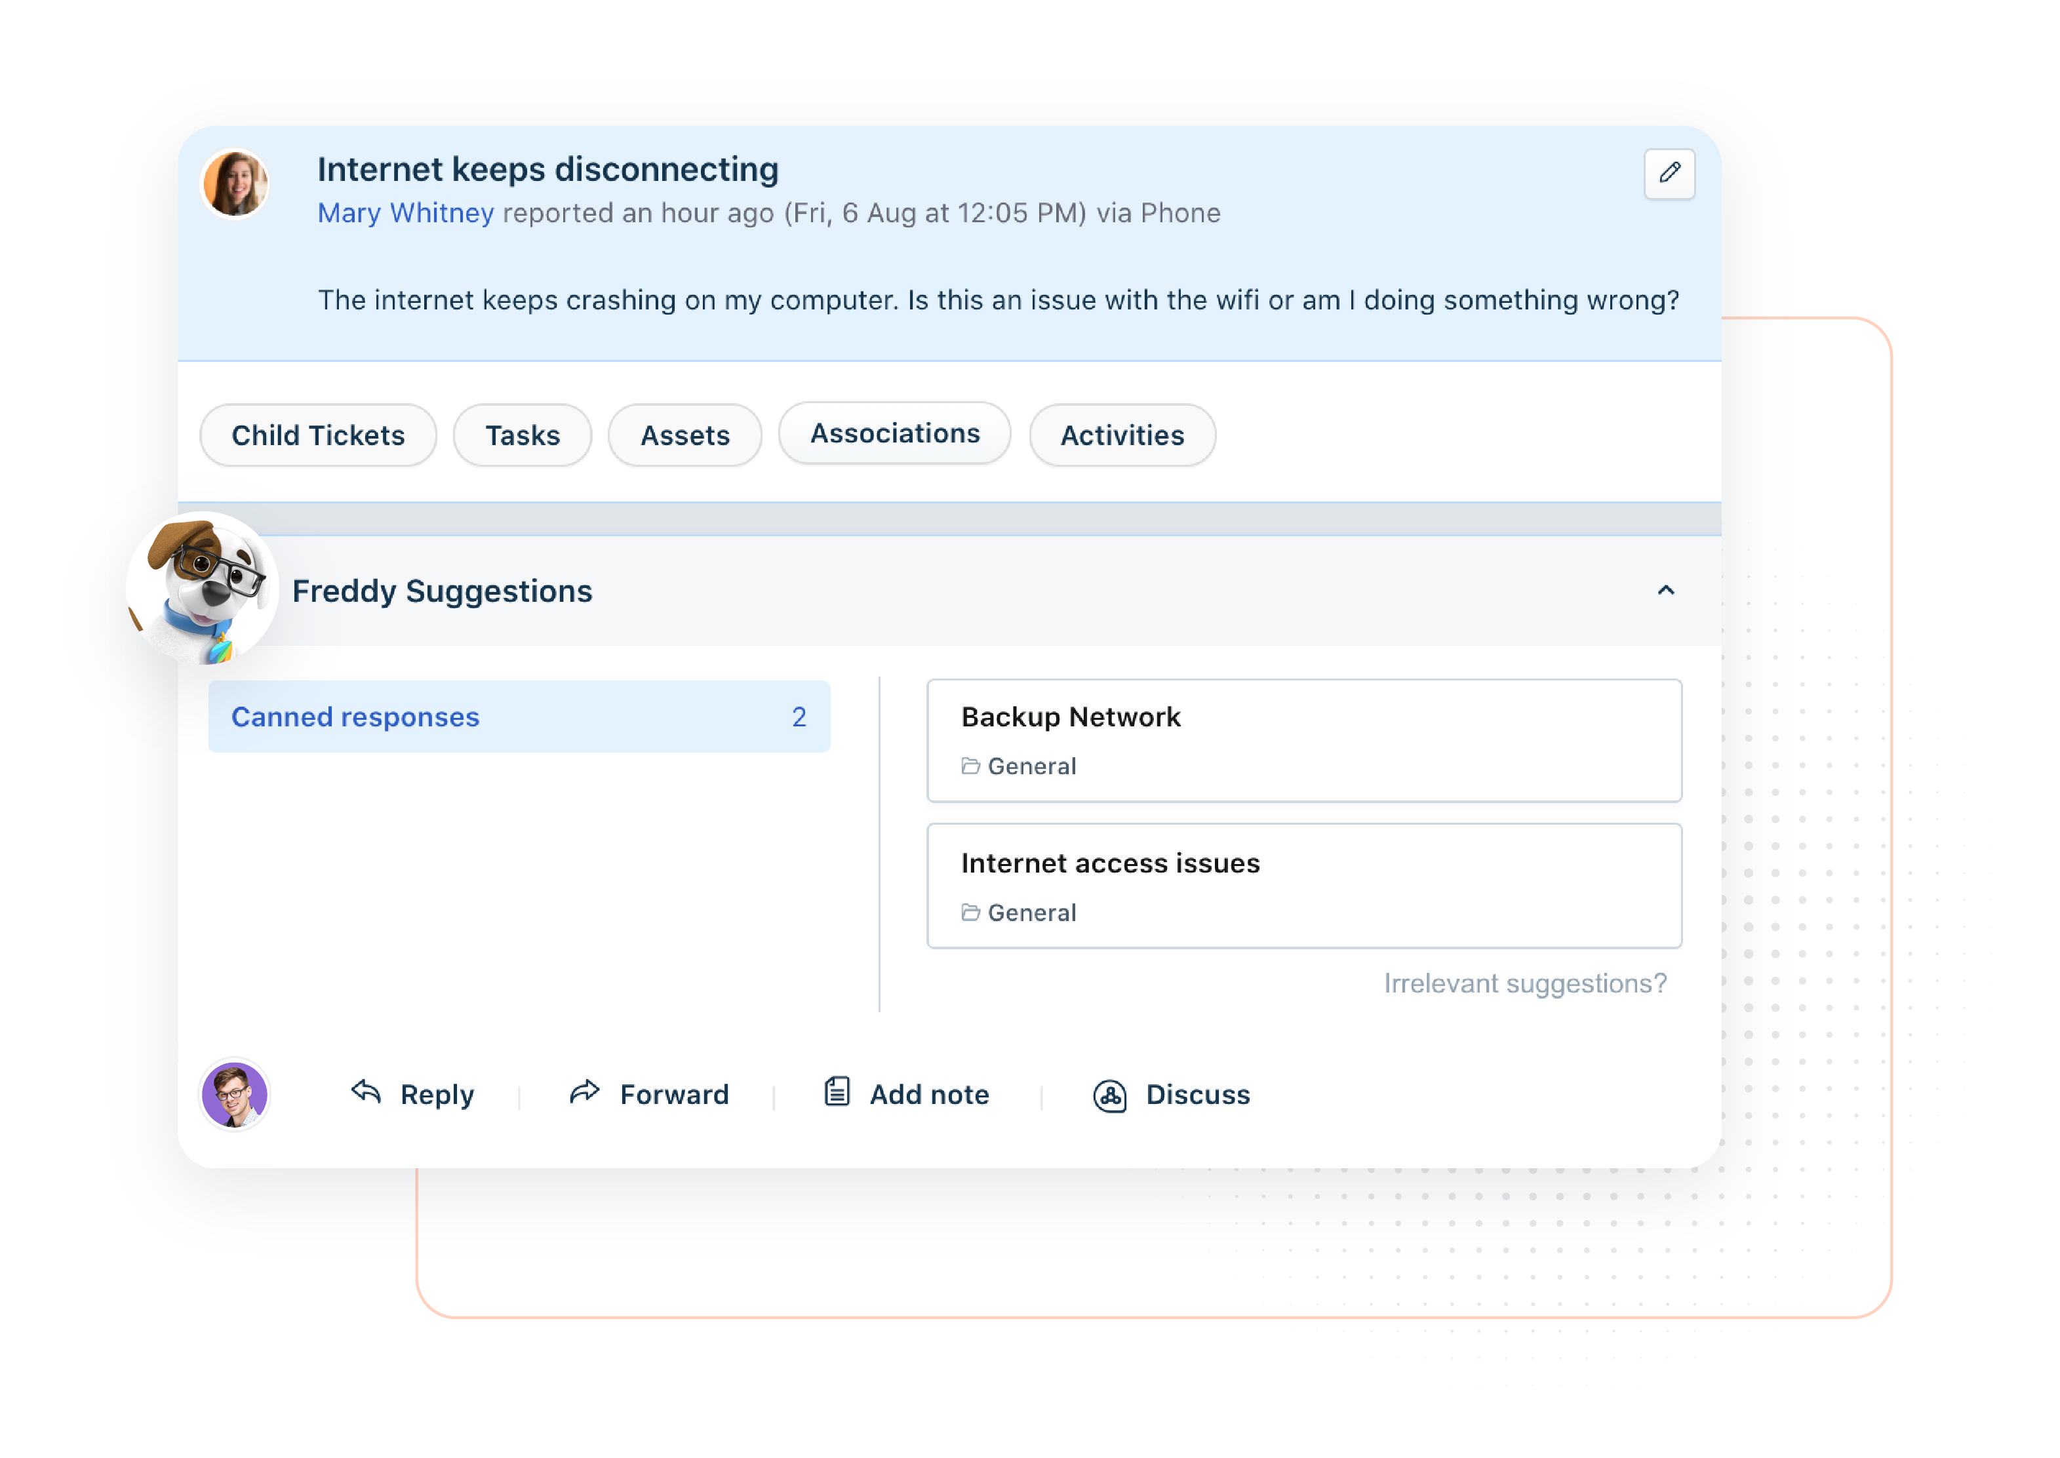
Task: Click the Freddy Suggestions header title
Action: [442, 591]
